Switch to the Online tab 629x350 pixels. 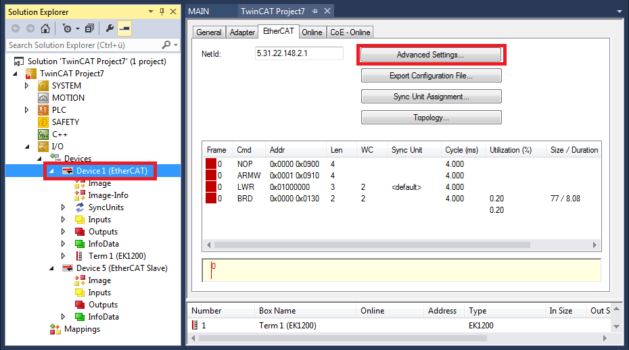point(312,32)
